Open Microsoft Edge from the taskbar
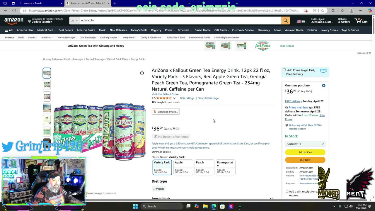375x211 pixels. pos(214,206)
